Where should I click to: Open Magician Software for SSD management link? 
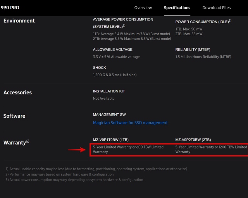pos(130,123)
